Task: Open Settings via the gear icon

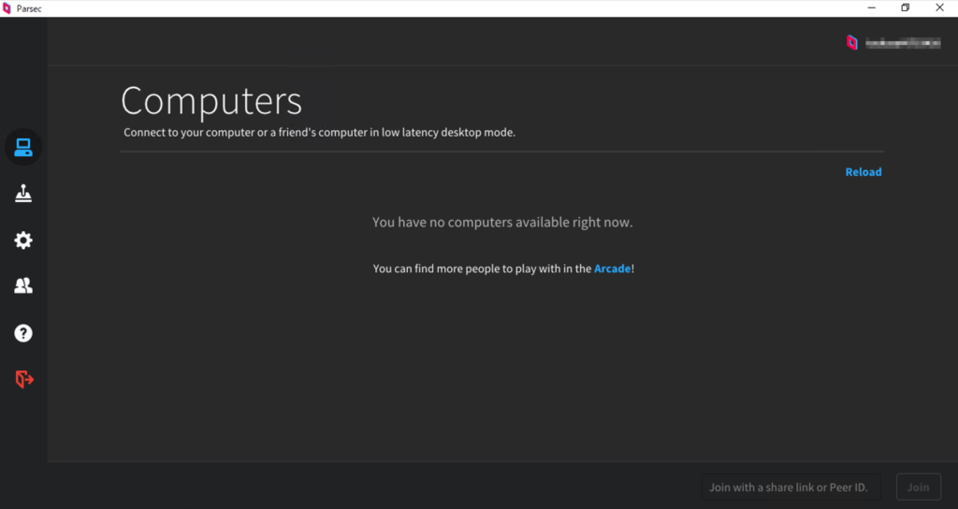Action: [x=23, y=240]
